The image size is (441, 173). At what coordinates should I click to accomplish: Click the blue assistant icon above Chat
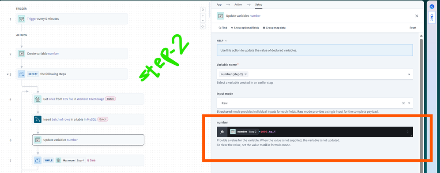[x=432, y=7]
